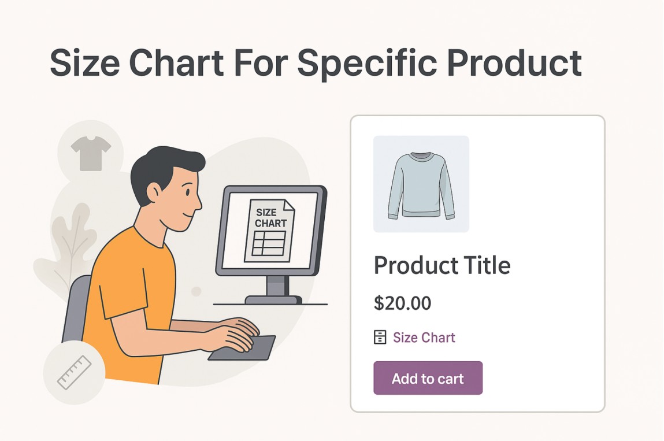Screen dimensions: 664x441
Task: Open the Size Chart link
Action: coord(424,338)
